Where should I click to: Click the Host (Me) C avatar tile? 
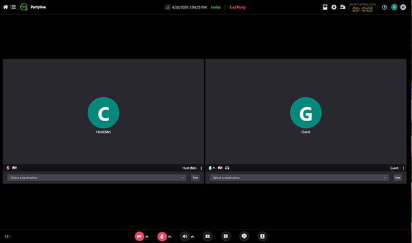pos(104,113)
